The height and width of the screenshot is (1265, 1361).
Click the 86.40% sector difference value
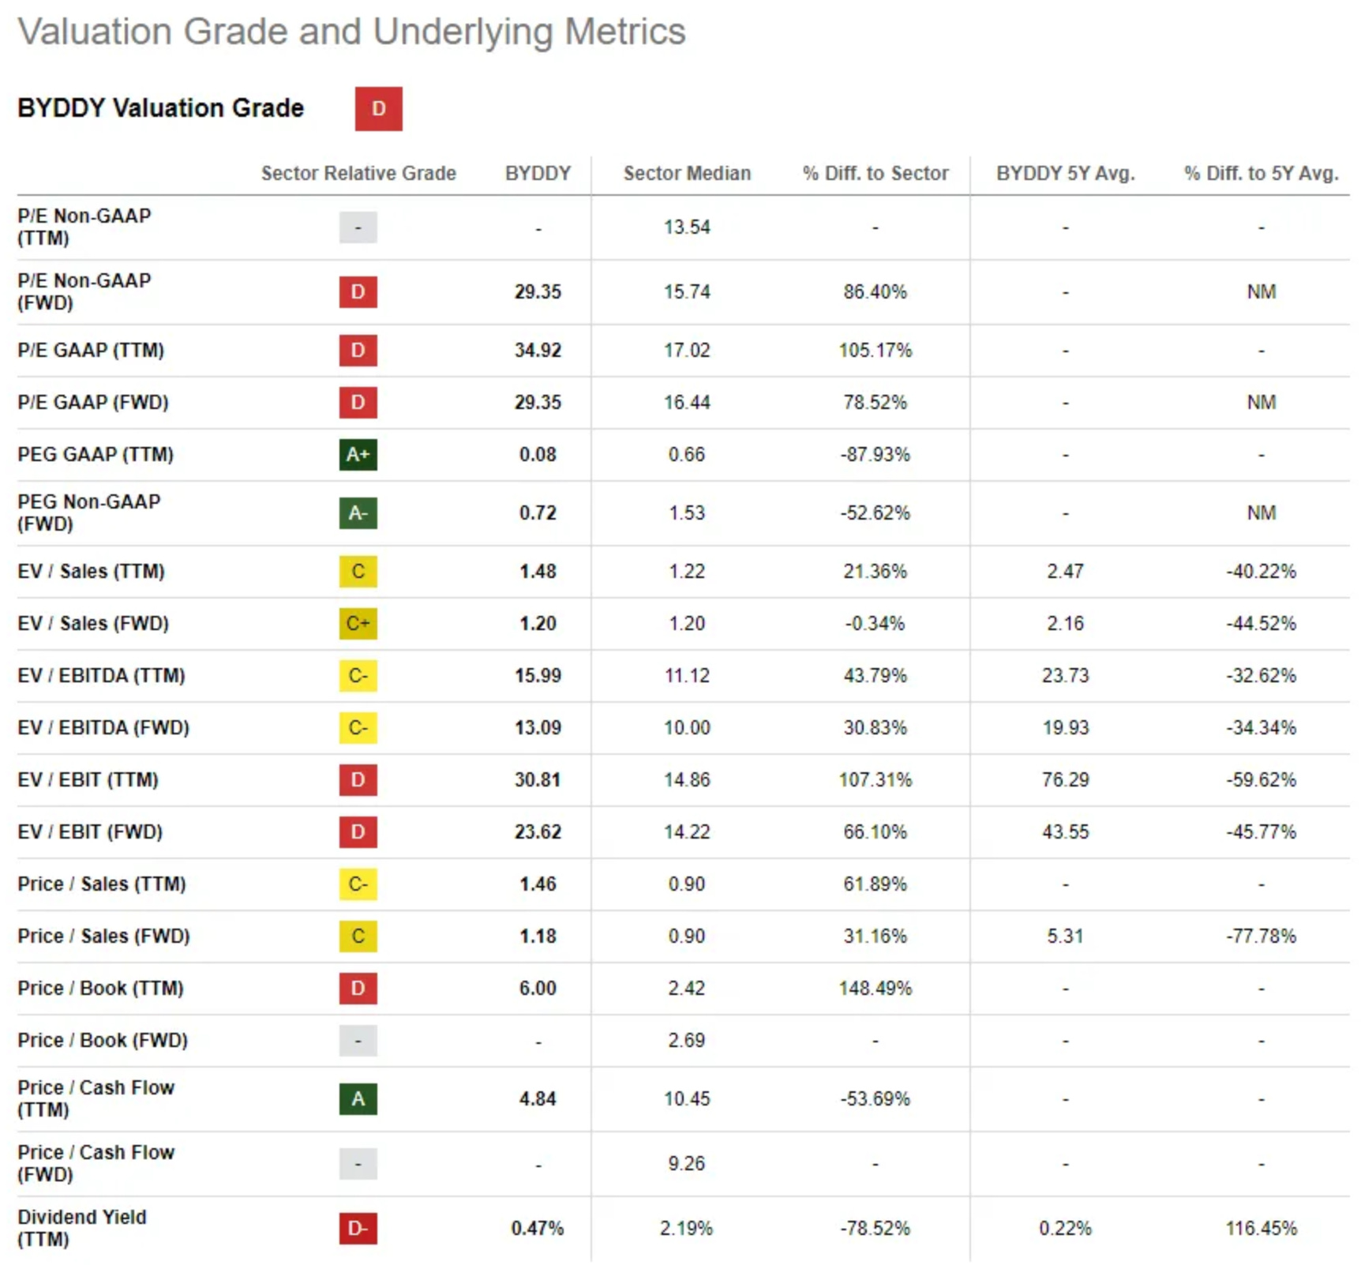click(x=875, y=292)
